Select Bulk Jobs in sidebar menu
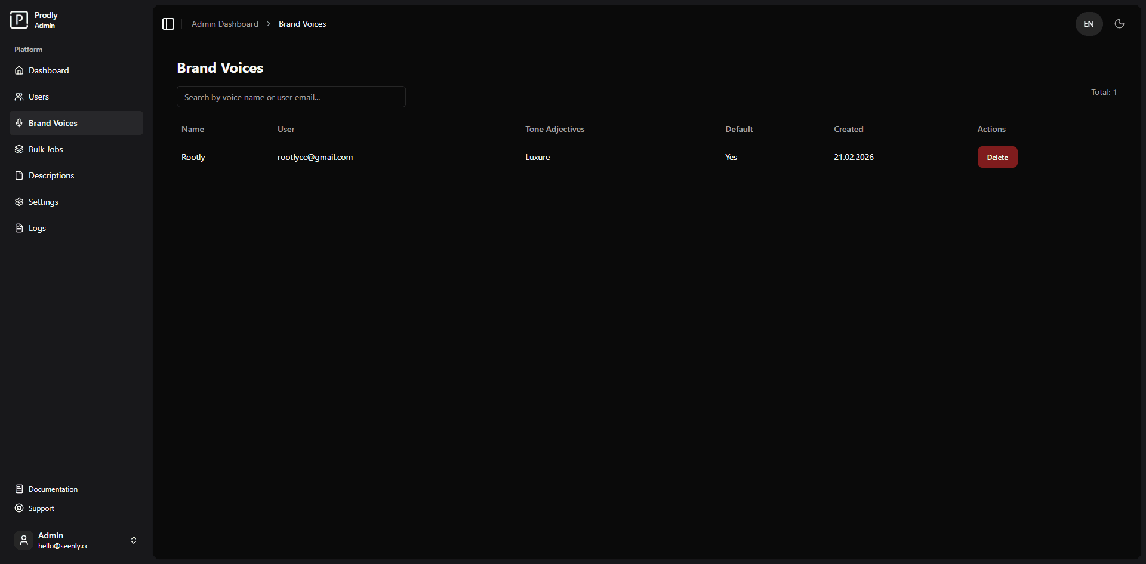The width and height of the screenshot is (1146, 564). point(46,149)
